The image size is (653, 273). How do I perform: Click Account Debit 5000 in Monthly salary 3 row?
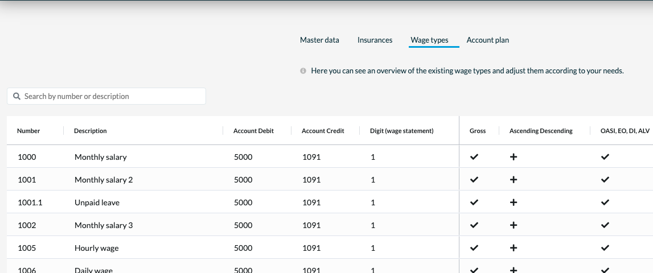pos(243,225)
